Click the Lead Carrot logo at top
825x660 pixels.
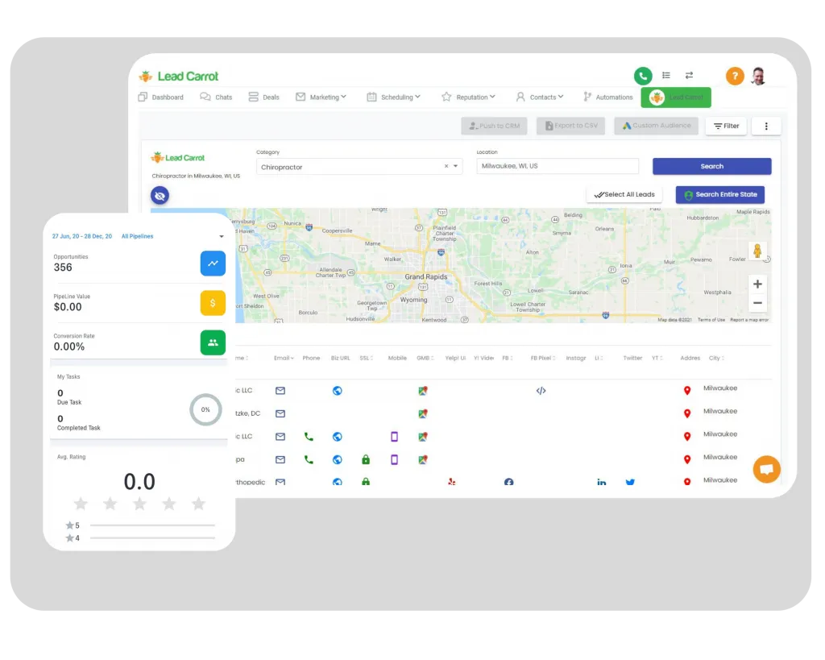179,77
